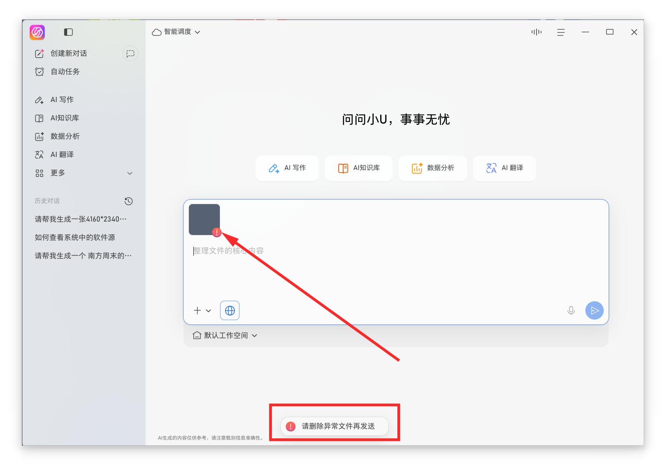Open 数据分析 in the sidebar
The image size is (666, 470).
click(57, 137)
